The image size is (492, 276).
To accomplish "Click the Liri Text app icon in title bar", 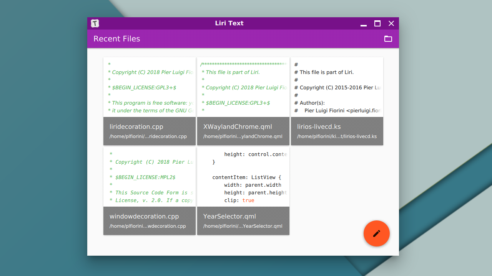I will point(95,23).
